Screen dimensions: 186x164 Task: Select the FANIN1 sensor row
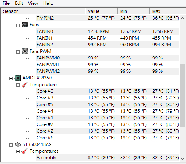coord(108,38)
